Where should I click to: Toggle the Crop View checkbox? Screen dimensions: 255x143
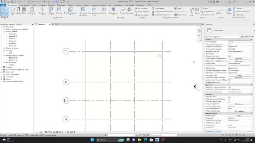(229, 97)
